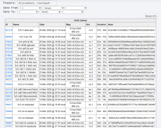Viewport: 161px width, 128px height.
Task: Select game name '5x5 xl go 15k'
Action: pos(26,37)
